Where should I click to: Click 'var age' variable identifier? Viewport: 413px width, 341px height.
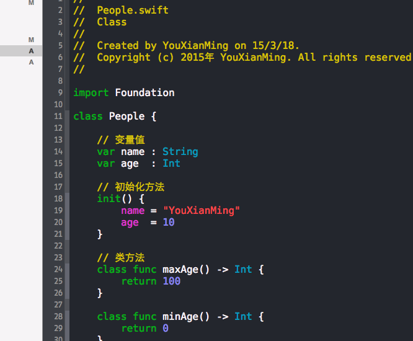point(130,164)
